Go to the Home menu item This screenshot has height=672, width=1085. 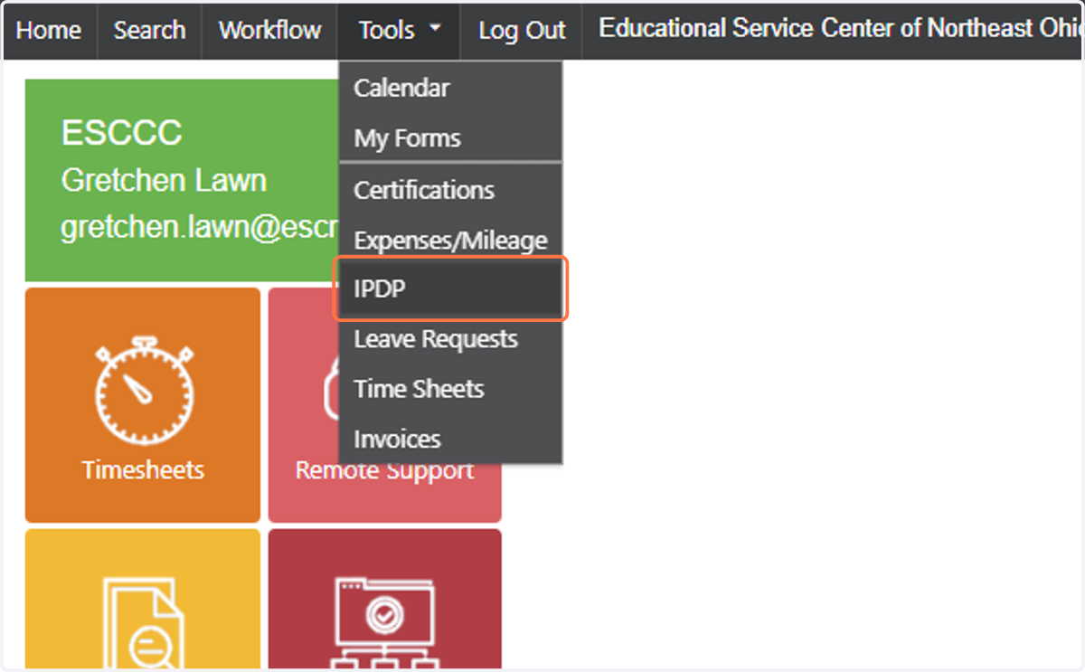coord(49,31)
